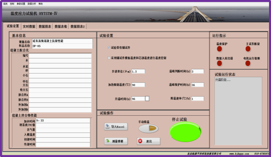
Task: Click the 初凝时间 input field
Action: tap(63, 140)
